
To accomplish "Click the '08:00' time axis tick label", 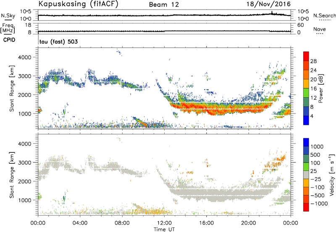I will [x=122, y=223].
